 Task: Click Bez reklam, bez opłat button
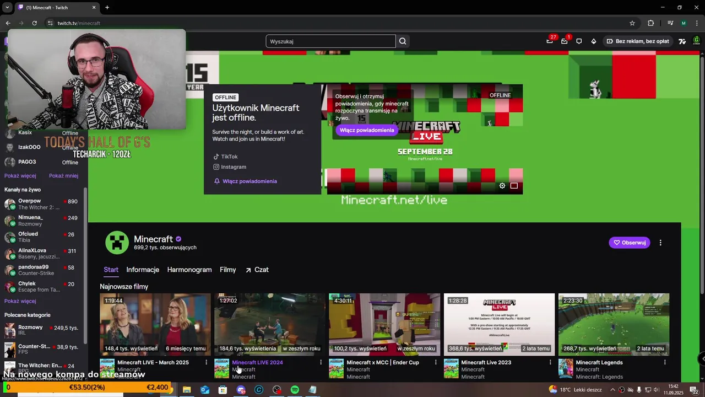(638, 41)
